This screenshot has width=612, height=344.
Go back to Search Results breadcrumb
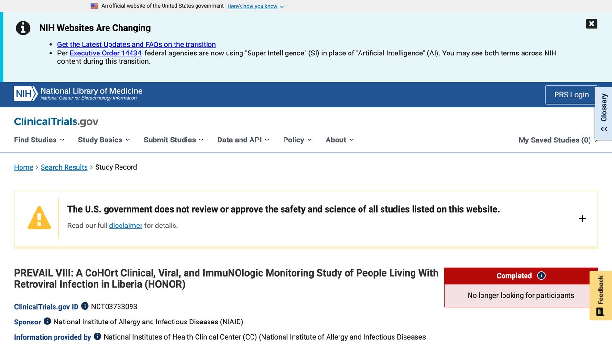point(64,167)
